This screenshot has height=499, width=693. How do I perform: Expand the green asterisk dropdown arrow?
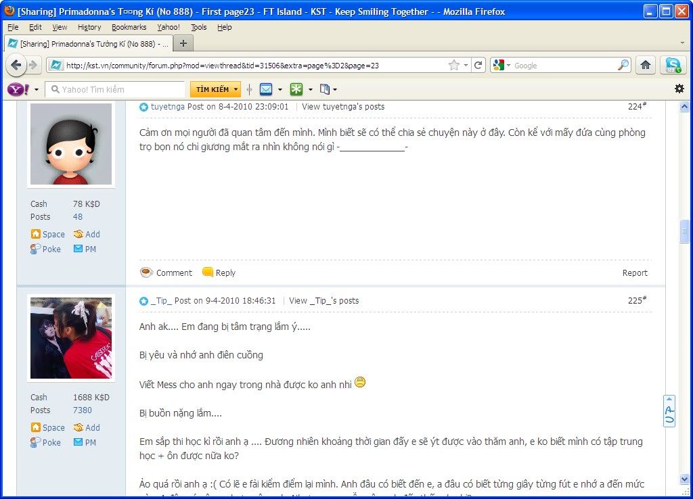tap(310, 90)
